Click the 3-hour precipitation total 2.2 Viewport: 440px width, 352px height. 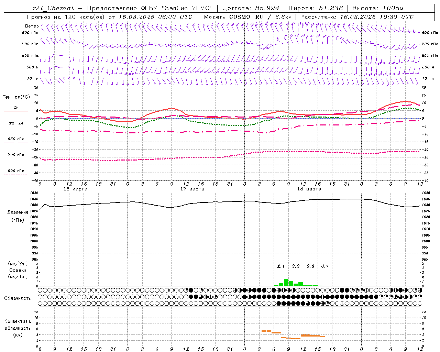pyautogui.click(x=296, y=266)
